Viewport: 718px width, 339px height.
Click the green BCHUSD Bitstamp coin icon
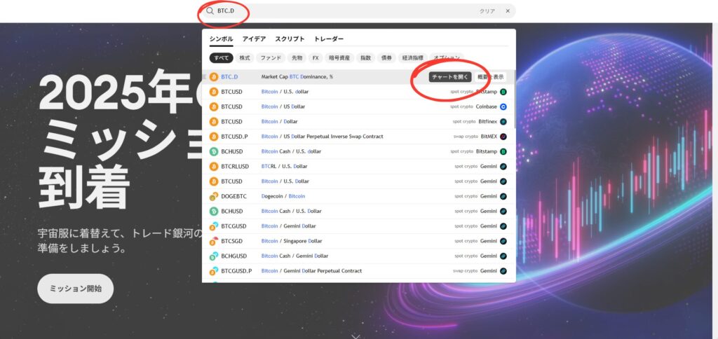click(x=214, y=151)
